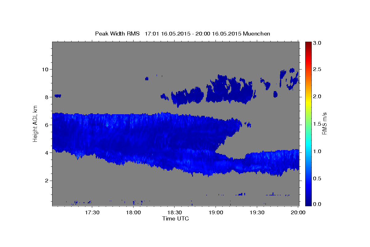Click the plot title 'Peak Width RMS'
Screen dimensions: 370x247
click(117, 34)
